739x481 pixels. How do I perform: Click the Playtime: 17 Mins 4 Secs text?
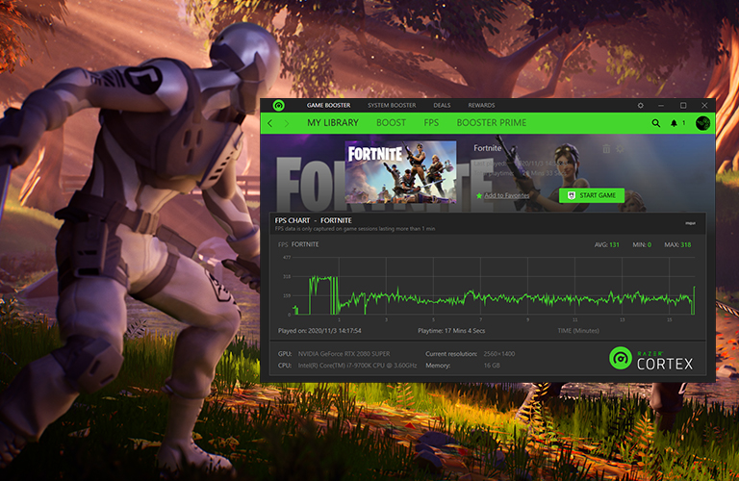pos(451,331)
